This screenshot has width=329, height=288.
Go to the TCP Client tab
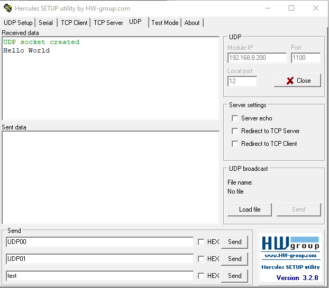tap(74, 23)
